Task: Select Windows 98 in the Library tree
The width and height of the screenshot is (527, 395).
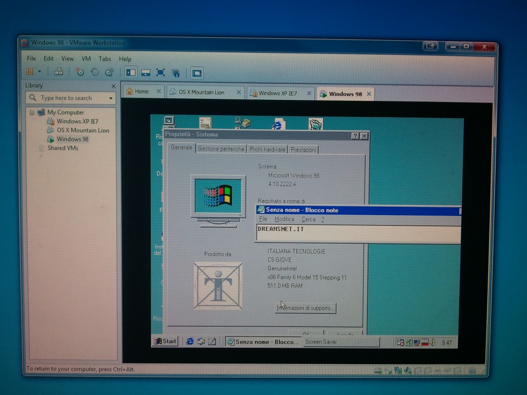Action: 72,139
